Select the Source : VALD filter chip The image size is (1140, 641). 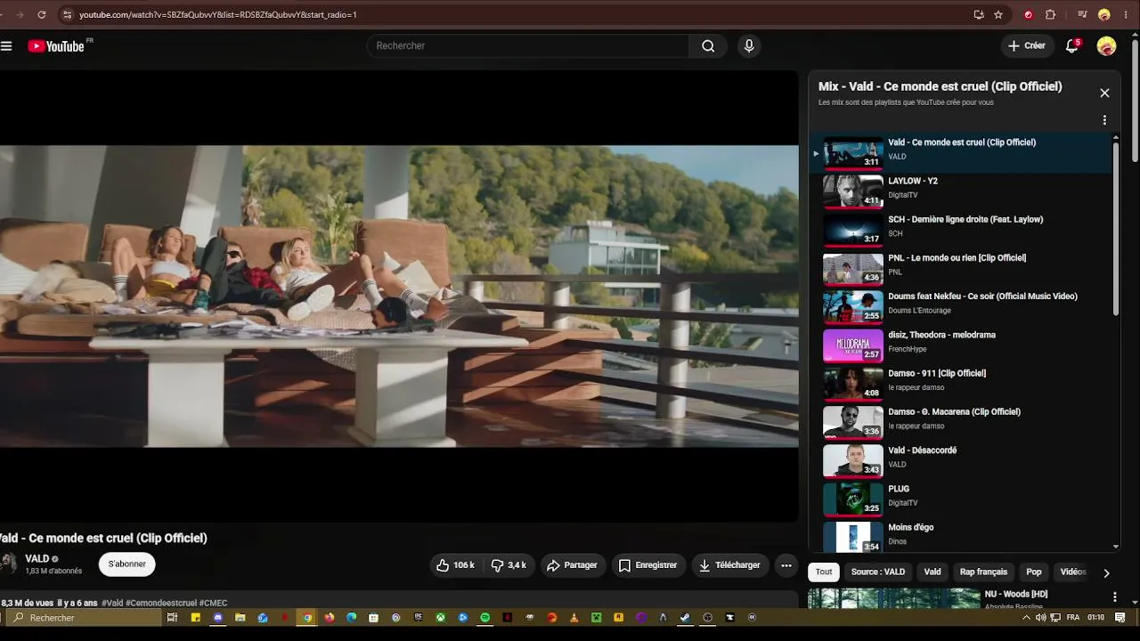(878, 572)
